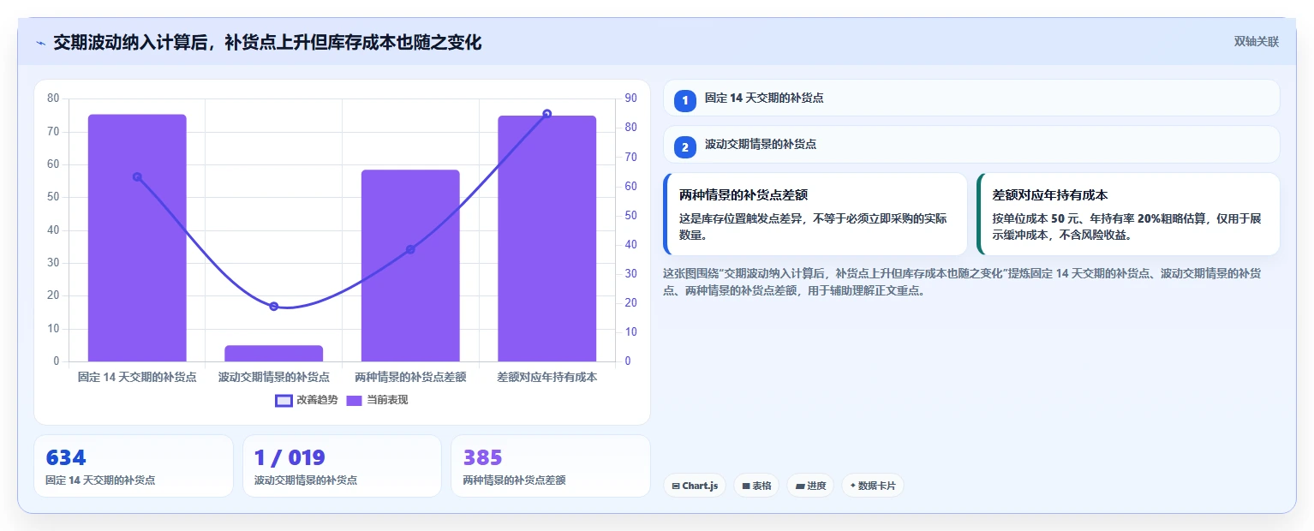Screen dimensions: 1314x531
Task: Select the Chart.js tag
Action: [x=695, y=486]
